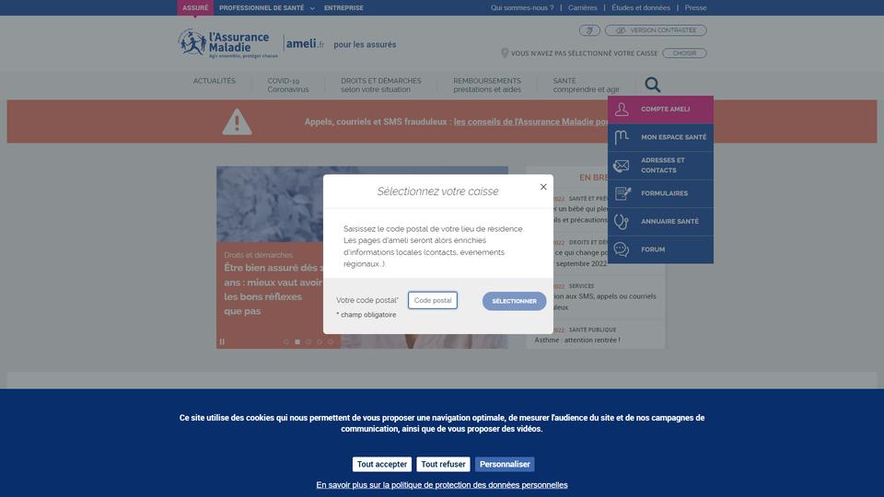The image size is (884, 497).
Task: Switch to the Assuré tab
Action: [195, 8]
